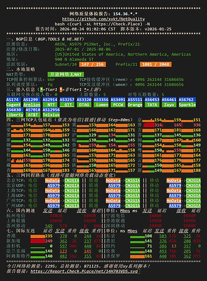Screen dimensions: 207x281
Task: Click the rmem buffer values 4096 262144 31686656
Action: 159,79
